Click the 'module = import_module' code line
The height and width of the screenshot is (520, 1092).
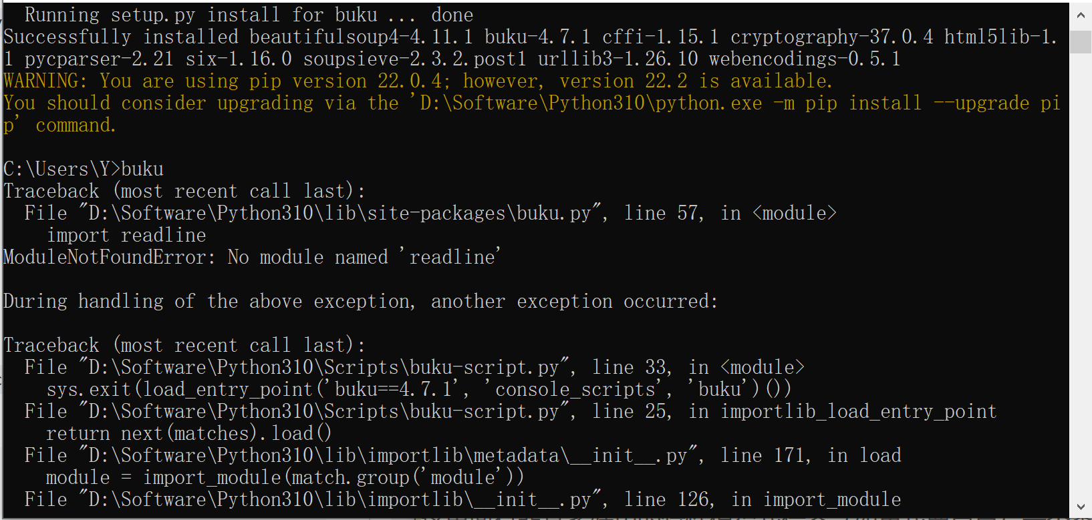285,478
